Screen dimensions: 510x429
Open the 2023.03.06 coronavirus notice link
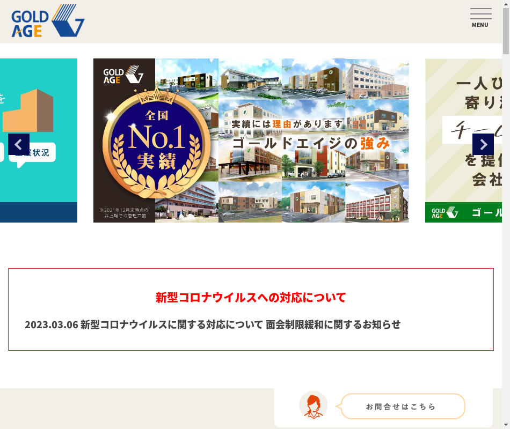213,324
